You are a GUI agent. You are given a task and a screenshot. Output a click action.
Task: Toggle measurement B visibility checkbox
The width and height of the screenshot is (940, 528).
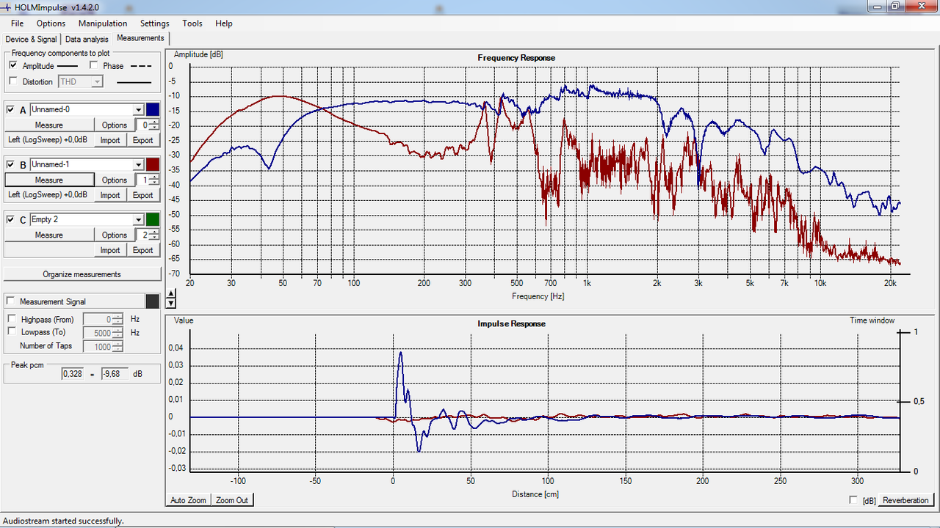[x=10, y=164]
